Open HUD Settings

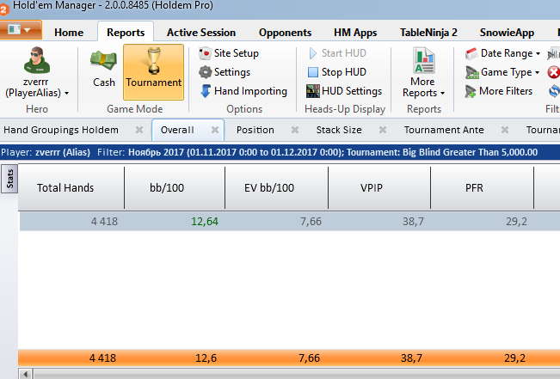click(x=344, y=91)
